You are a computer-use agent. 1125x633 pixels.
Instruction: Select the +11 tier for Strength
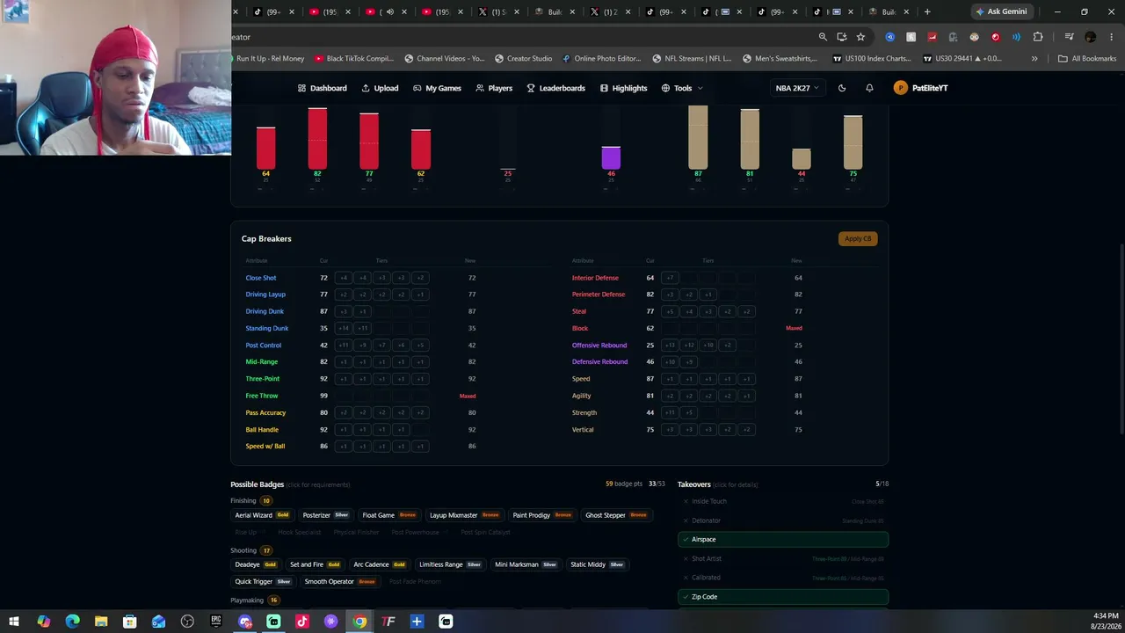point(670,412)
